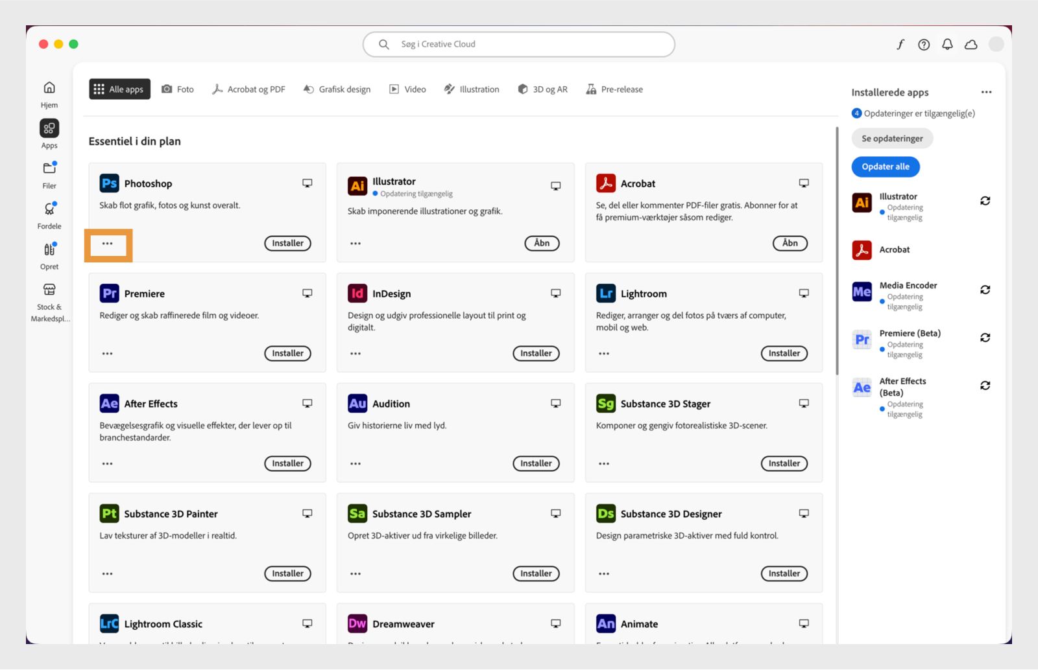Click the Audition app icon
1038x670 pixels.
point(357,404)
